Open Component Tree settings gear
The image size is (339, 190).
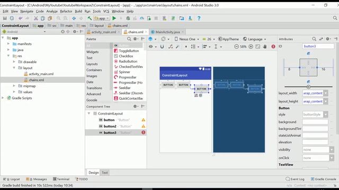pyautogui.click(x=135, y=107)
